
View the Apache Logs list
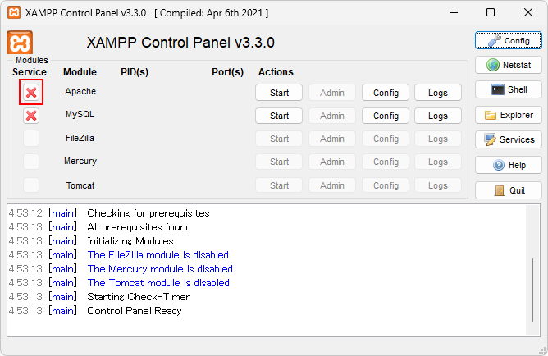point(438,93)
